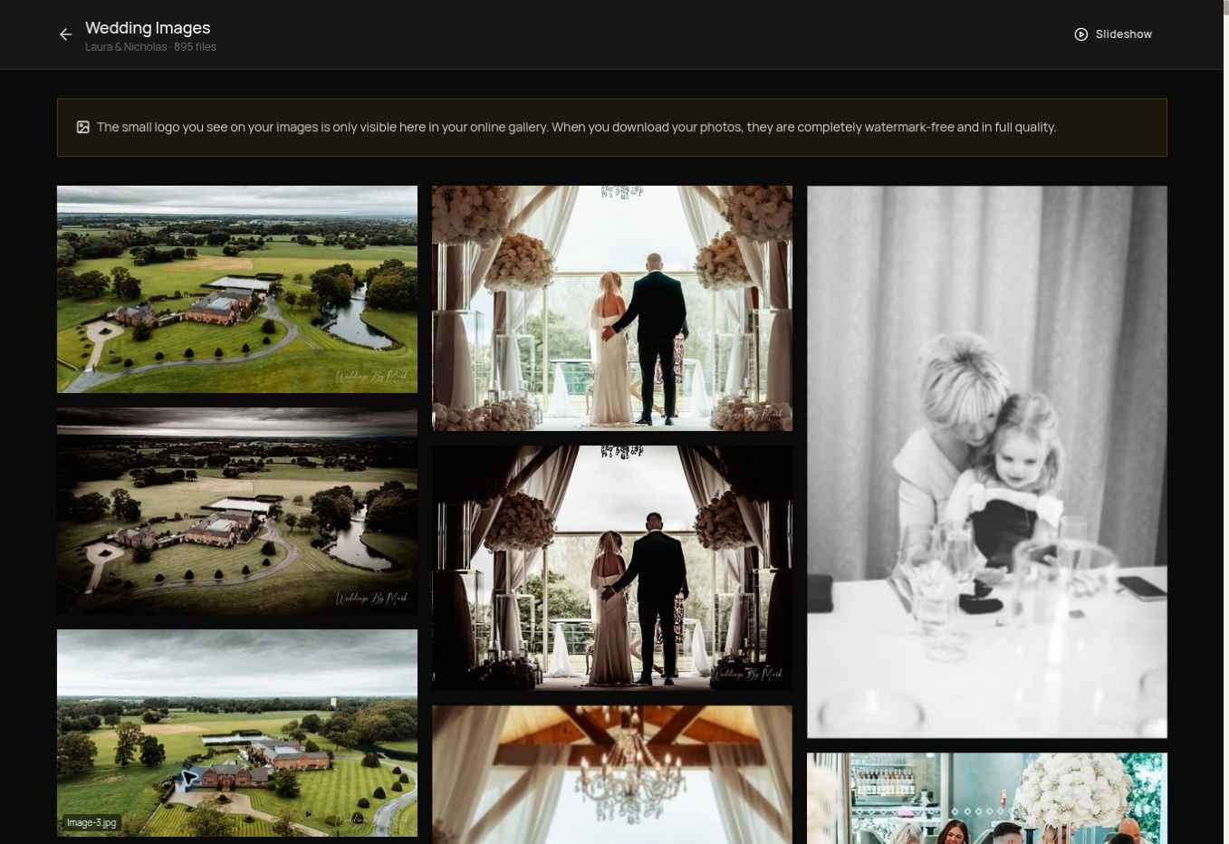
Task: Click the Wedding Images title
Action: (148, 28)
